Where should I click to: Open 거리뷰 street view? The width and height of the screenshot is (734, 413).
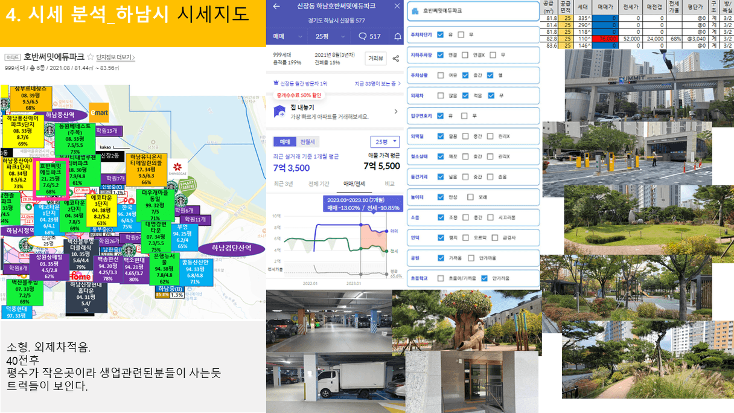pos(375,59)
